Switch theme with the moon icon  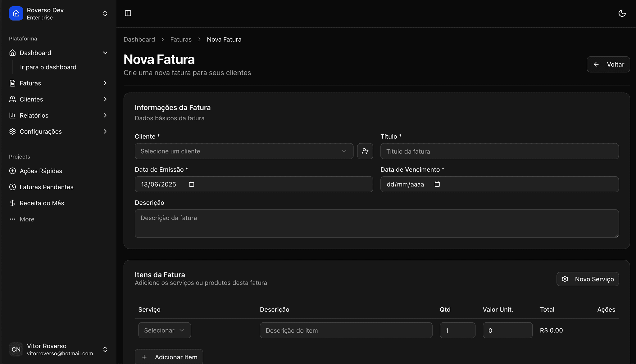tap(622, 13)
